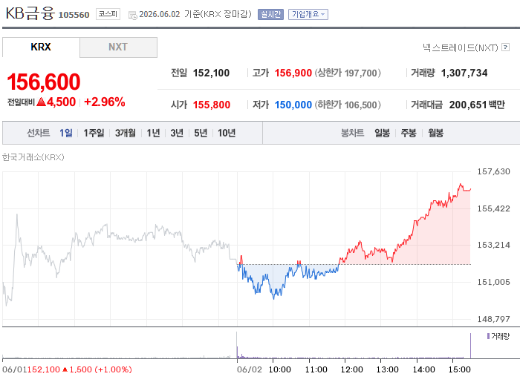Click the 151,005 y-axis label
520x385 pixels.
(x=493, y=282)
